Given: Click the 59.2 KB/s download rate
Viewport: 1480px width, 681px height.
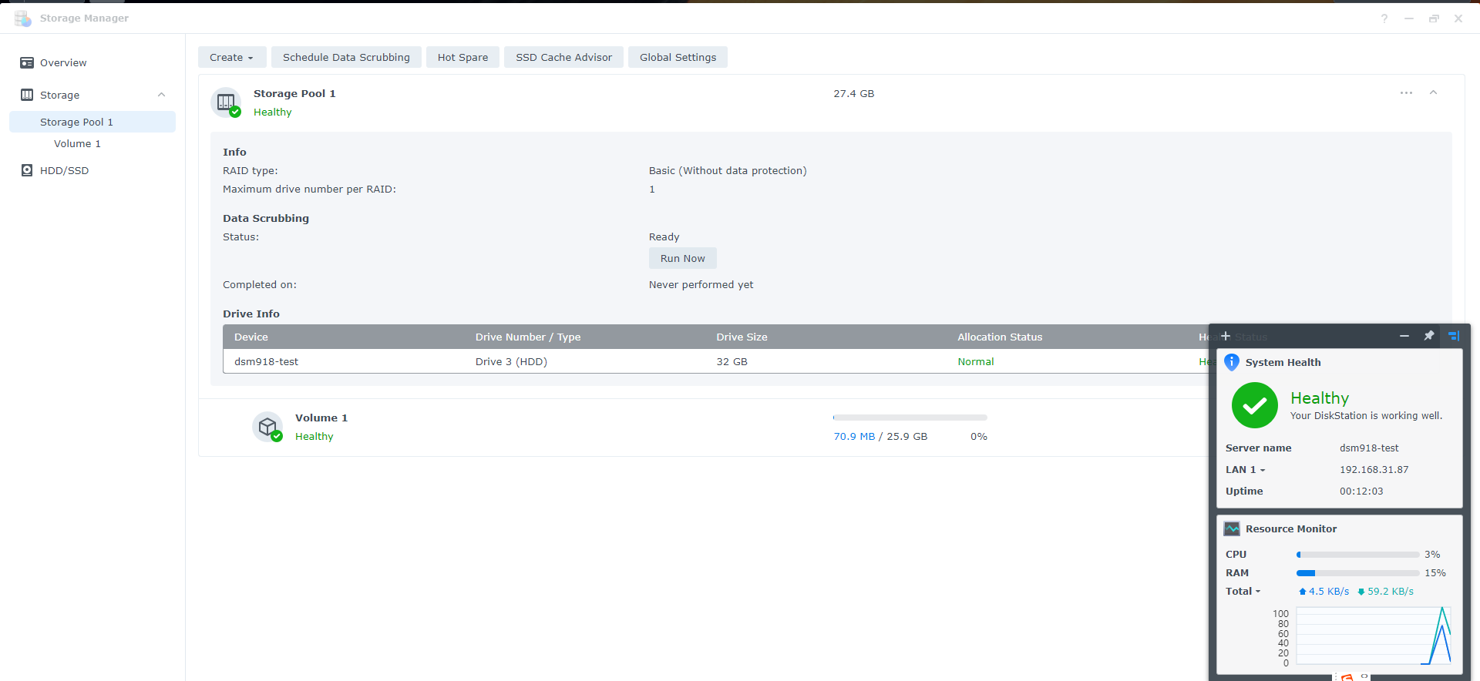Looking at the screenshot, I should [x=1386, y=591].
